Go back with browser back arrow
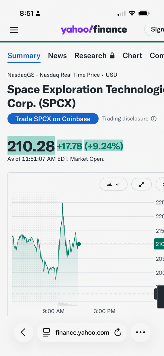164x356 pixels. (23, 332)
